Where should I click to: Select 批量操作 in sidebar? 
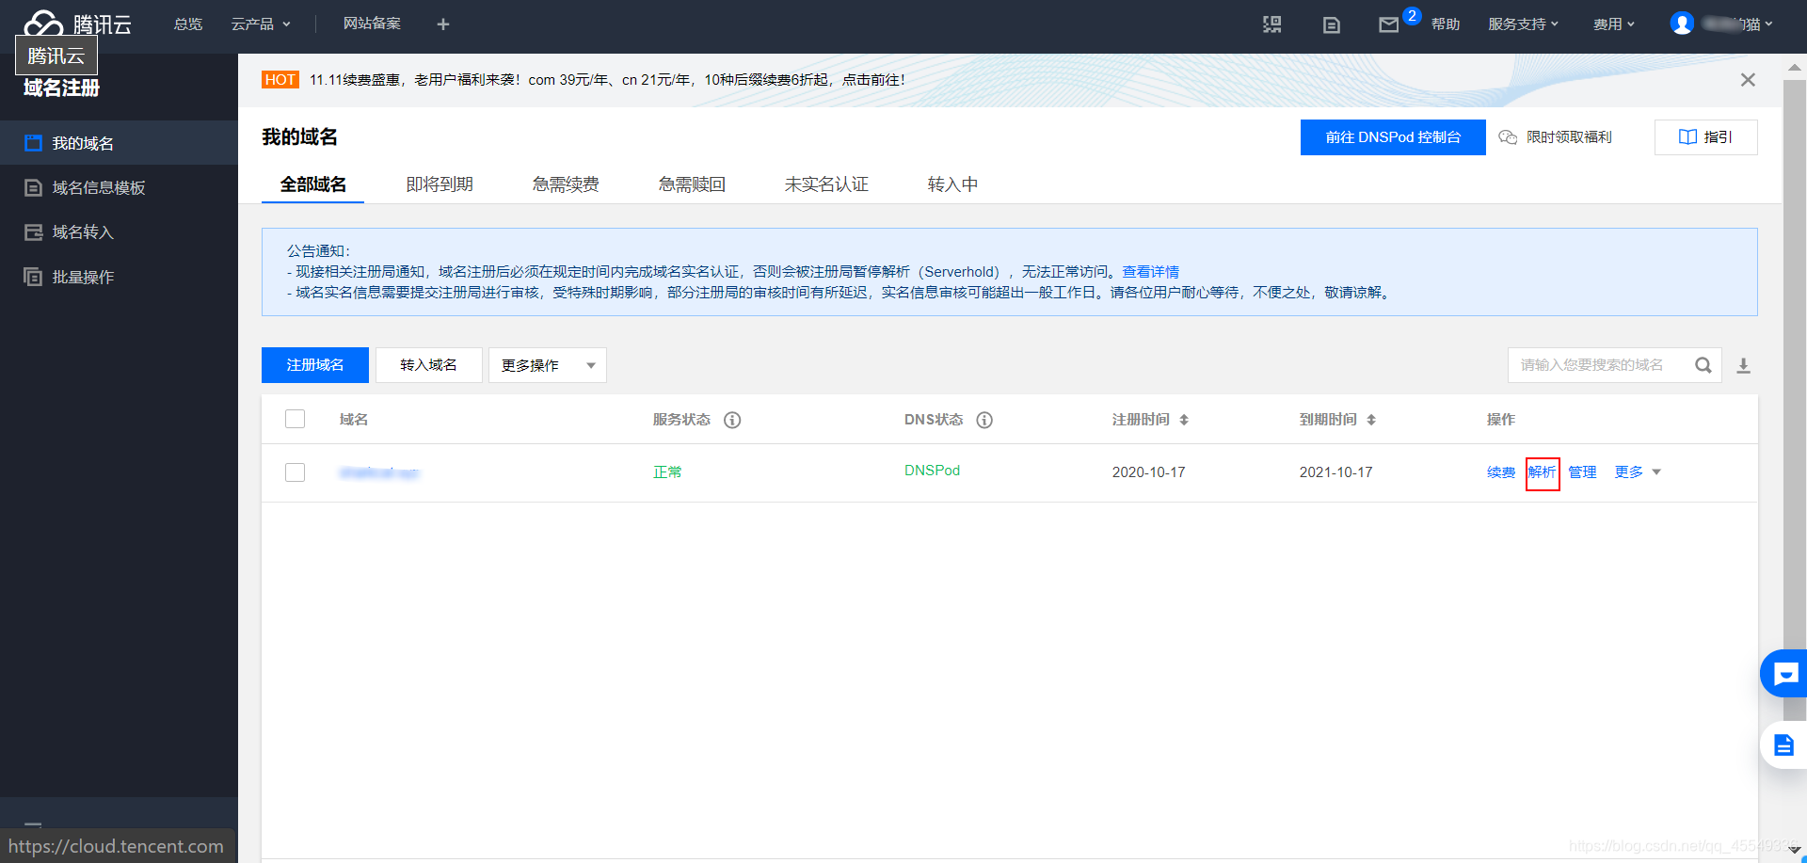tap(119, 277)
